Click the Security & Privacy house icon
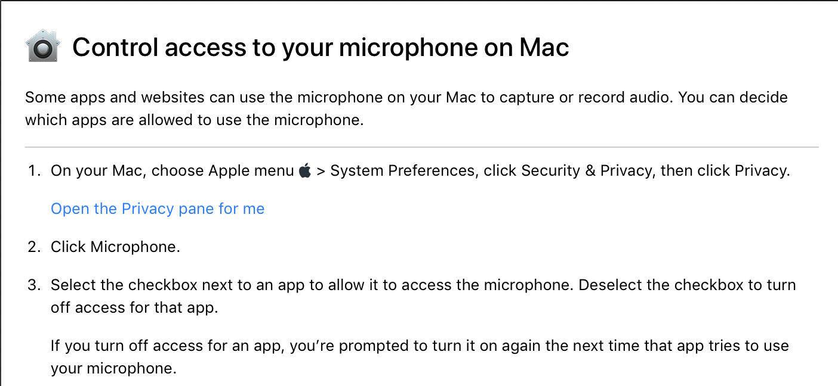The width and height of the screenshot is (838, 386). [x=42, y=47]
